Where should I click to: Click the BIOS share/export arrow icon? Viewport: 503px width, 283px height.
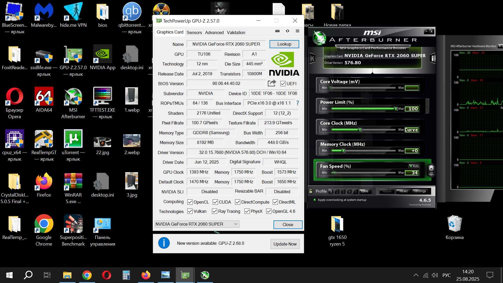coord(272,83)
